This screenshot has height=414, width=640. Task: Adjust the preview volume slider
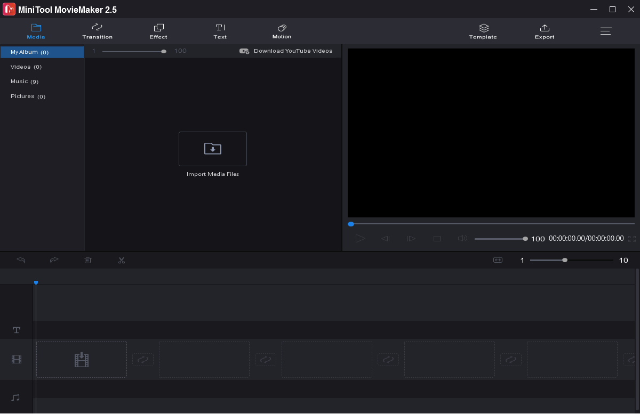pyautogui.click(x=501, y=239)
